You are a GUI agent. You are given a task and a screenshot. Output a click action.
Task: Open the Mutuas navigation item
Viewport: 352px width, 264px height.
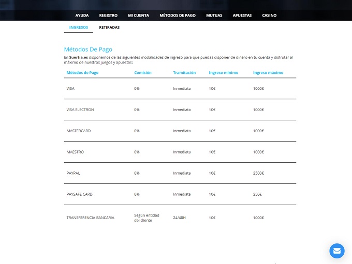(x=214, y=15)
